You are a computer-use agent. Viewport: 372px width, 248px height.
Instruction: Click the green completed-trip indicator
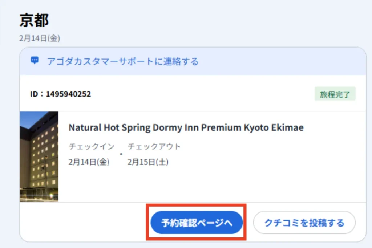point(335,94)
